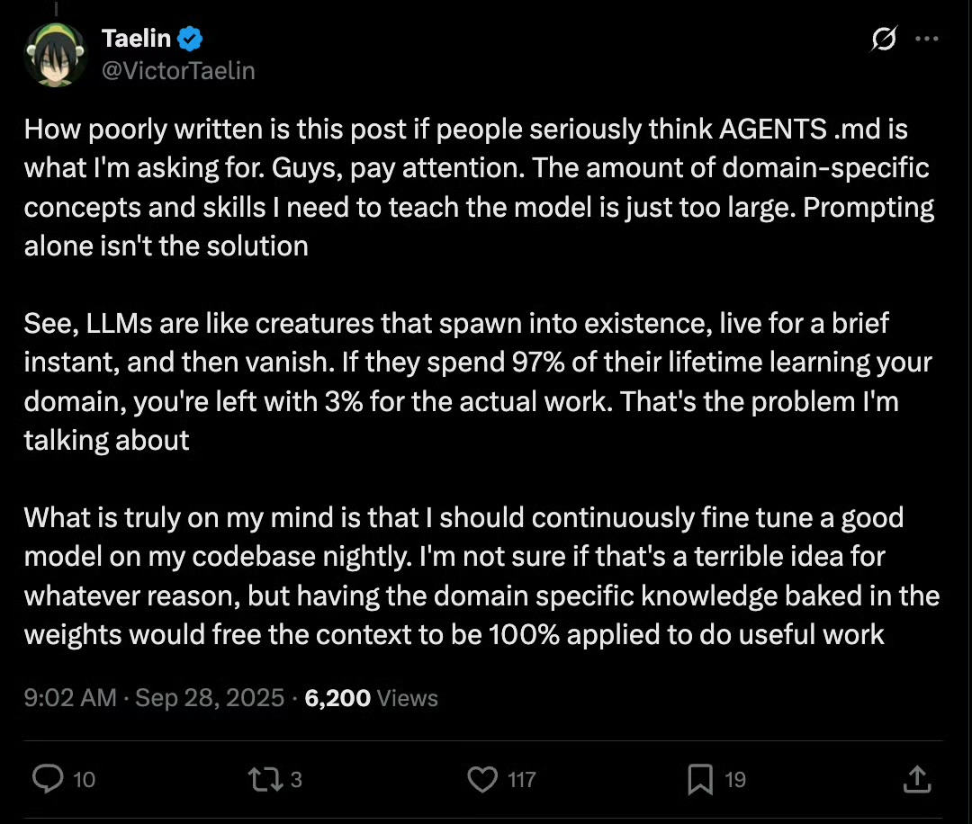The width and height of the screenshot is (972, 824).
Task: Open the @VictorTaelin handle link
Action: pos(178,70)
